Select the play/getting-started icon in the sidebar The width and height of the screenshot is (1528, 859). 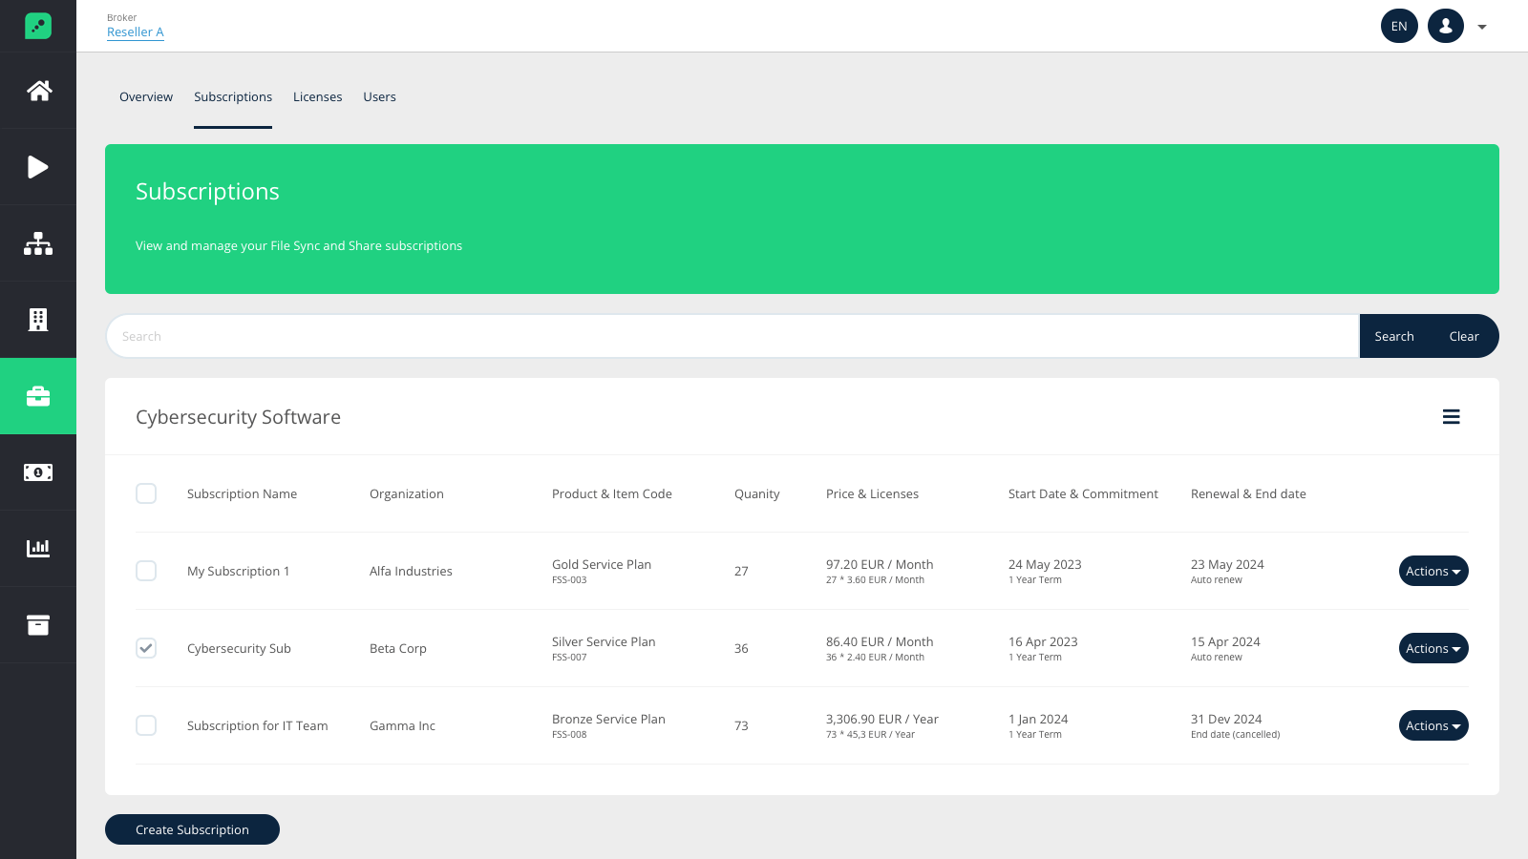pyautogui.click(x=38, y=166)
